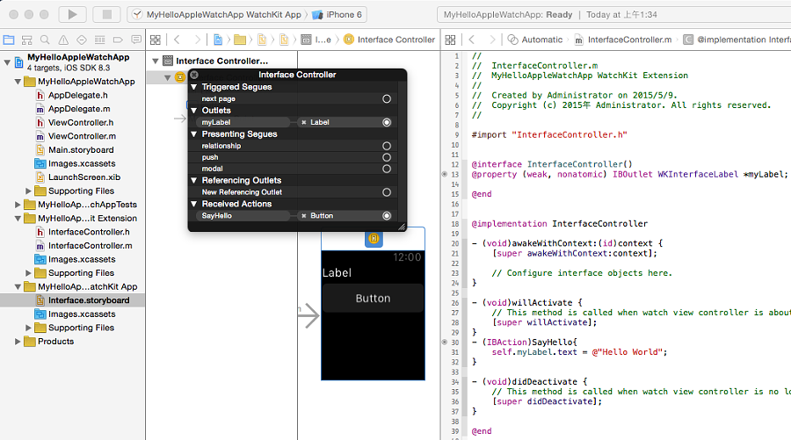
Task: Select the Button on the watch canvas
Action: click(373, 299)
